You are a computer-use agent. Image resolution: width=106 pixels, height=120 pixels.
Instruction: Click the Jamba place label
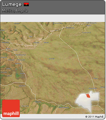click(8, 69)
